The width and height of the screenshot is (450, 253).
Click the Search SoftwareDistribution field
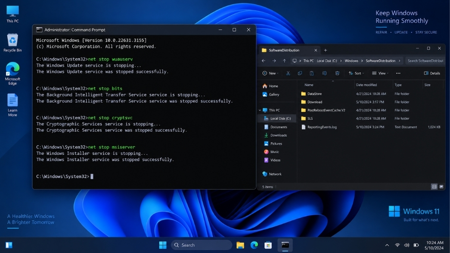(425, 61)
